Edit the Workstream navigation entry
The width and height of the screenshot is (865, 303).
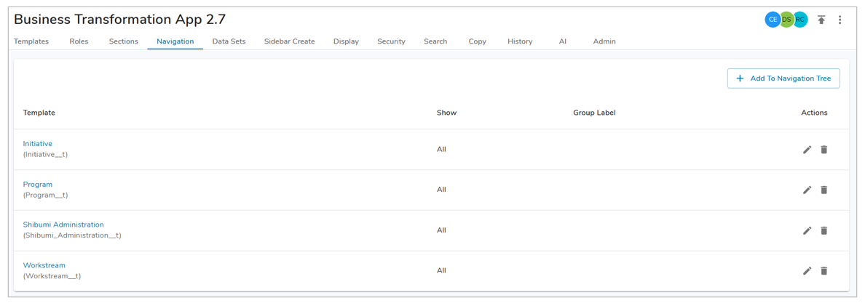pos(807,271)
